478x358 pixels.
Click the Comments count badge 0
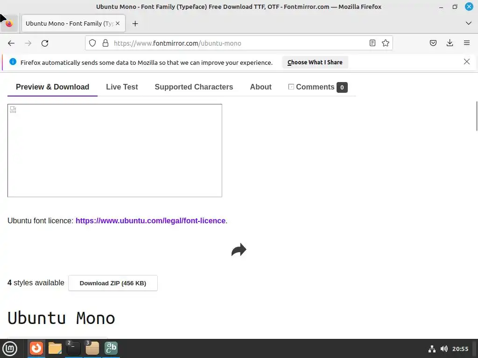(342, 87)
